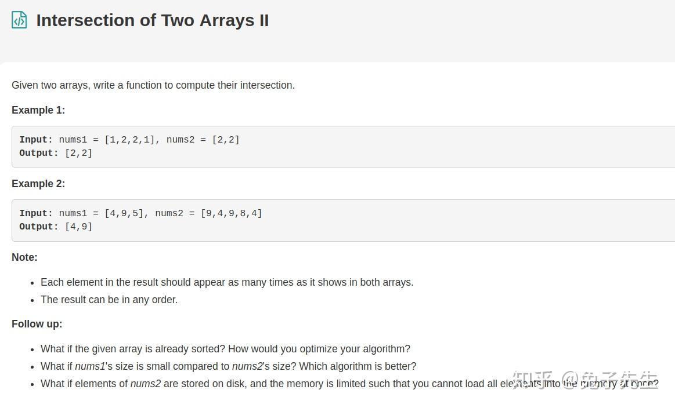Click the Note: heading

point(24,257)
